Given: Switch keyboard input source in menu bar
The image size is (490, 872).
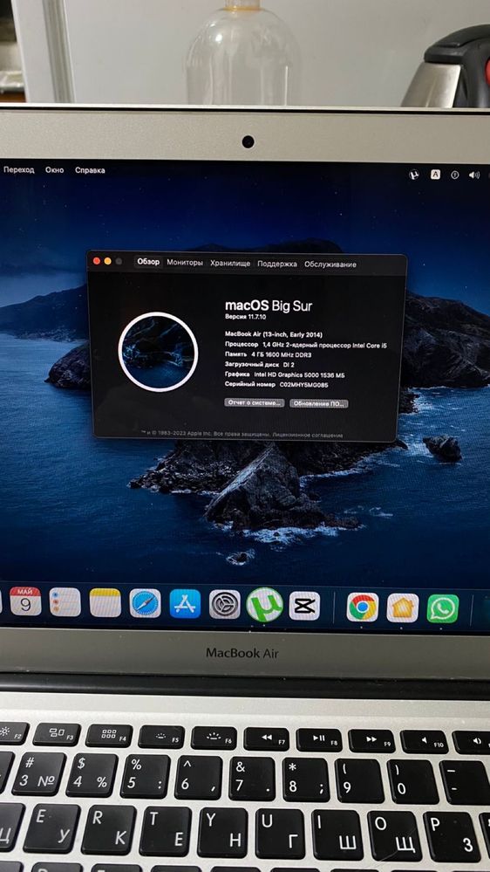Looking at the screenshot, I should (435, 175).
